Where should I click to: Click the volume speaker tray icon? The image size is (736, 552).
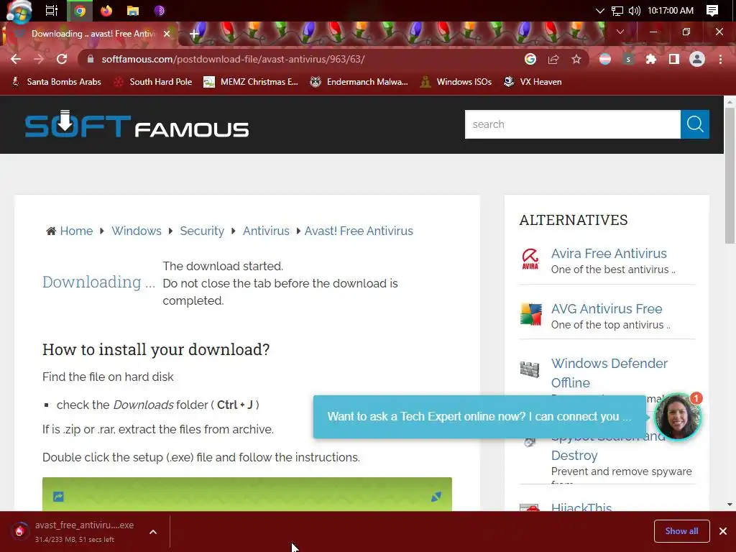tap(634, 10)
